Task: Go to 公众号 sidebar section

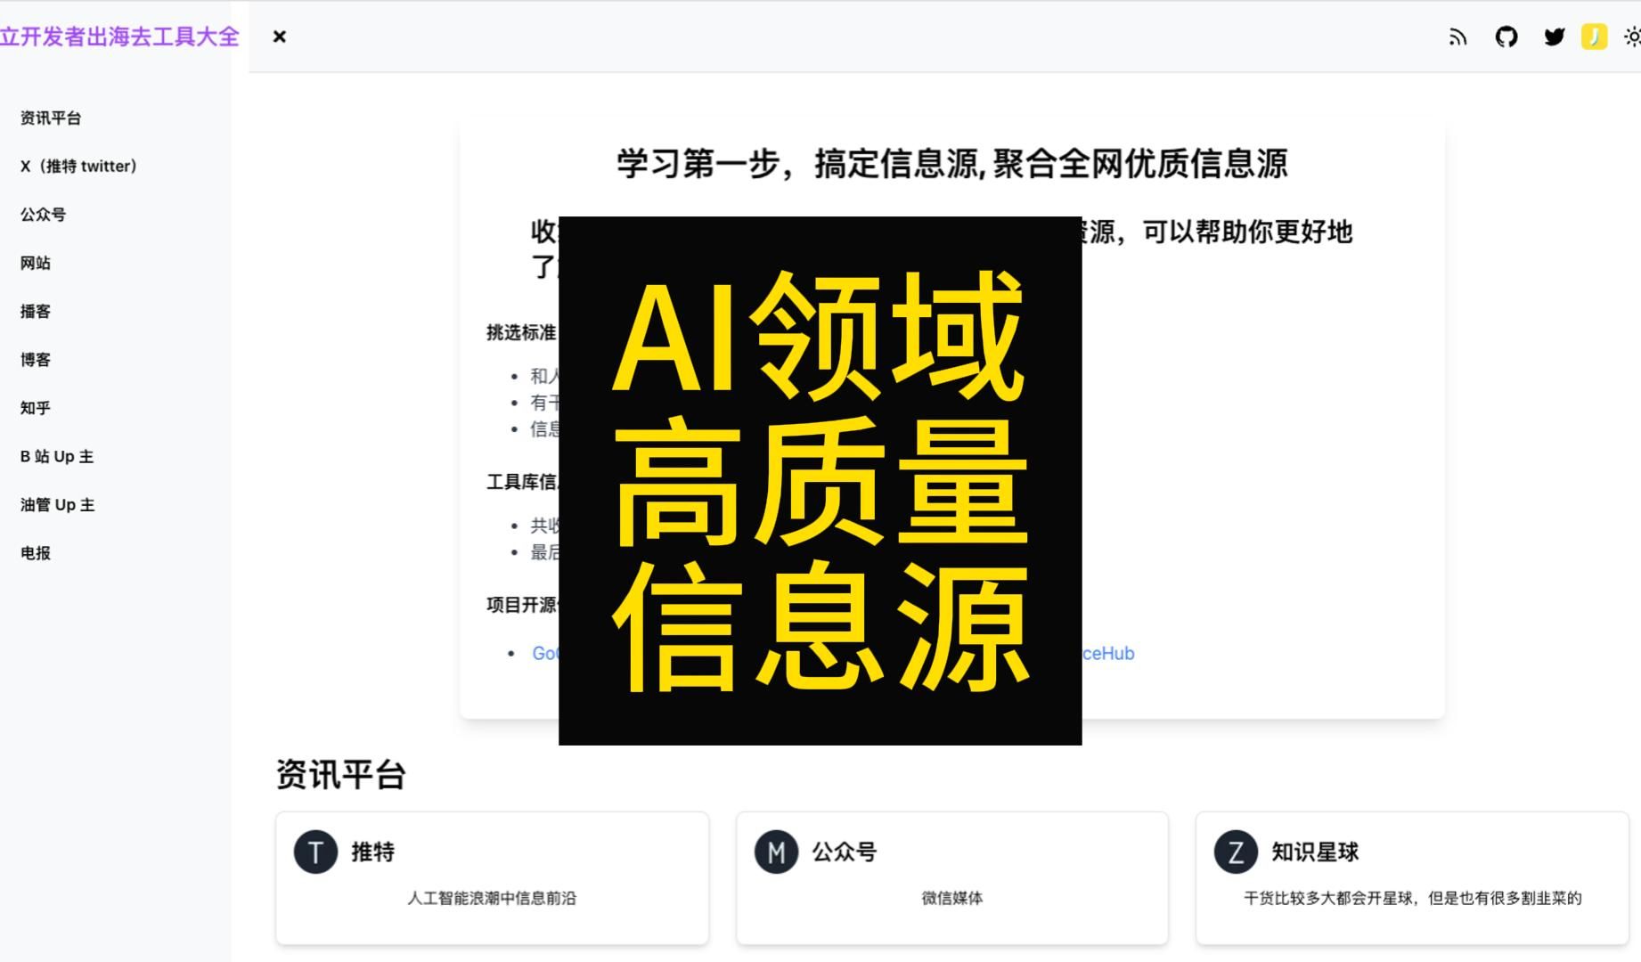Action: pyautogui.click(x=43, y=214)
